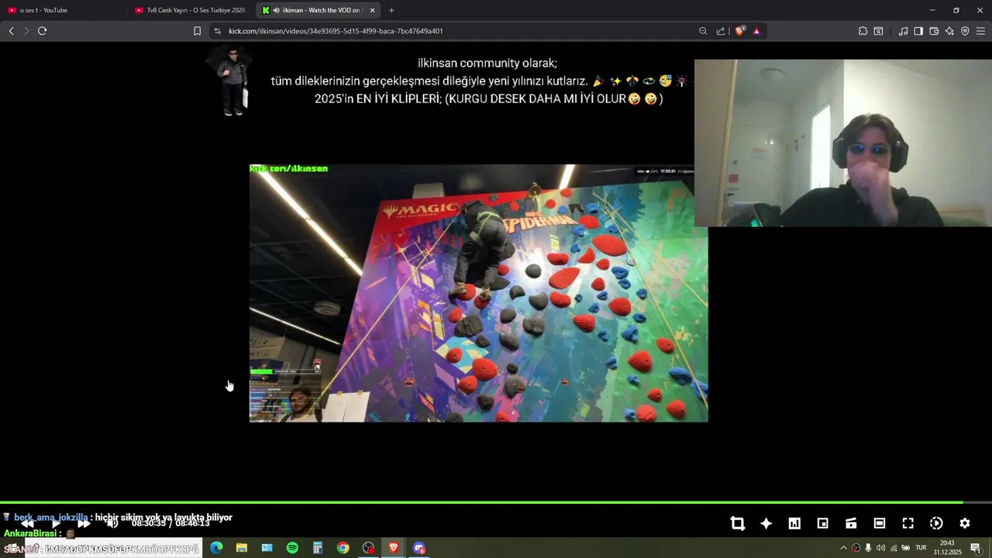Screen dimensions: 992x558
Task: Play the video with the play button
Action: 56,523
